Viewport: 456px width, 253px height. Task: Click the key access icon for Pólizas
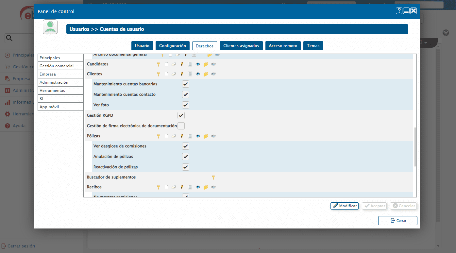[159, 136]
